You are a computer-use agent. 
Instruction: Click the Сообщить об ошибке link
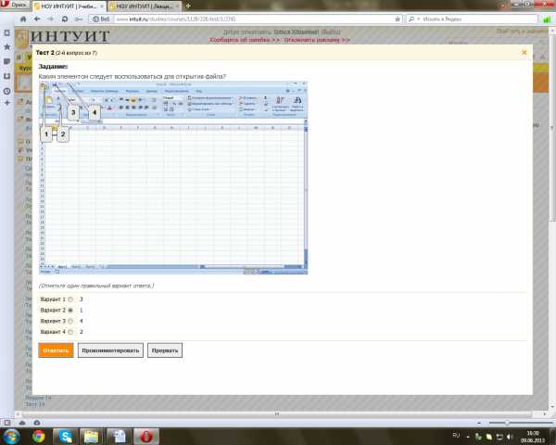coord(245,40)
